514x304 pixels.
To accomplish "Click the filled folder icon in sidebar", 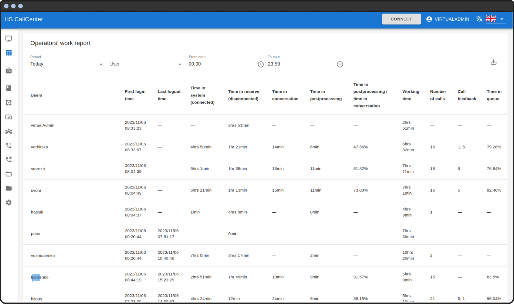I will (x=9, y=188).
